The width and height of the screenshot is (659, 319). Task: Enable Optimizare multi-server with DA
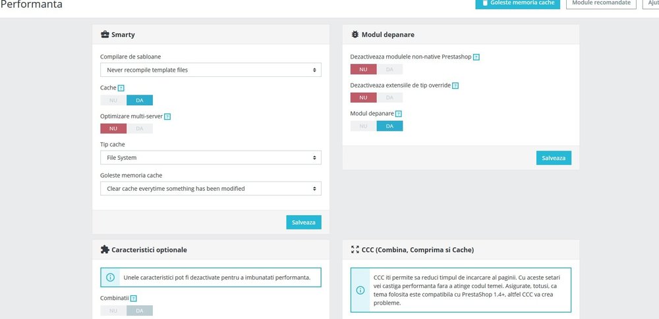[x=139, y=128]
